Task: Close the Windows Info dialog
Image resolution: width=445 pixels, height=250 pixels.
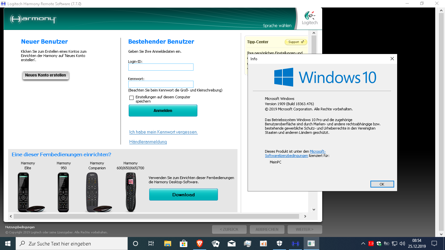Action: 392,59
